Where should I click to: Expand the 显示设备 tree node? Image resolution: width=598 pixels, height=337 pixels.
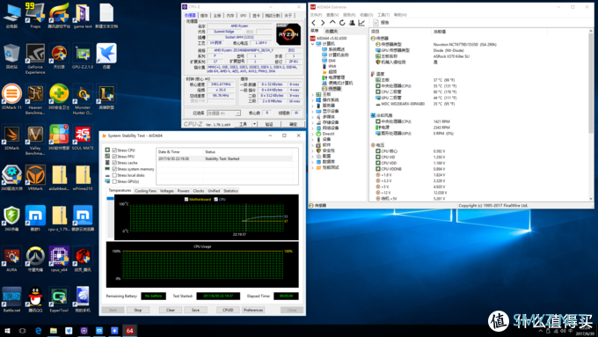[x=313, y=111]
